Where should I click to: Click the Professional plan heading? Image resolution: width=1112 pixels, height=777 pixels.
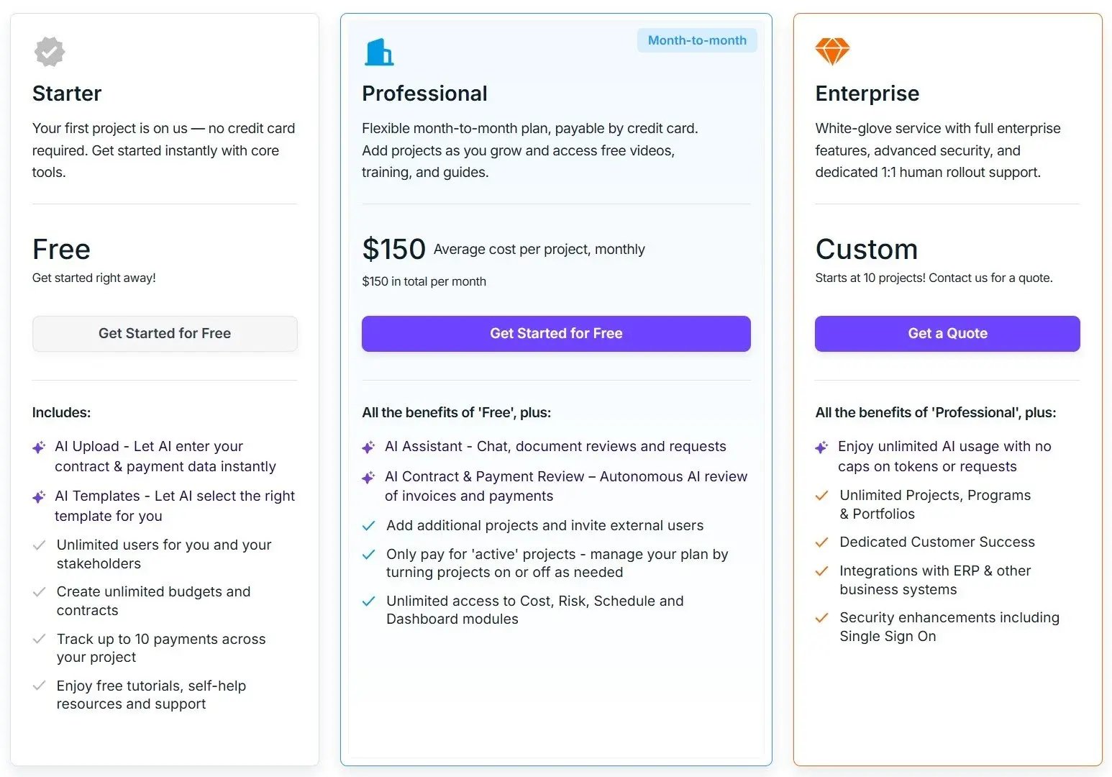pyautogui.click(x=424, y=94)
